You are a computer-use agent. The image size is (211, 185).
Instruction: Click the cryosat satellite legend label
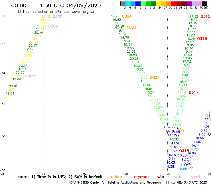141,177
